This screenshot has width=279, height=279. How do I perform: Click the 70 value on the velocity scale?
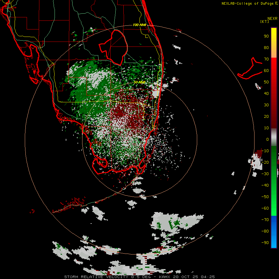[266, 59]
